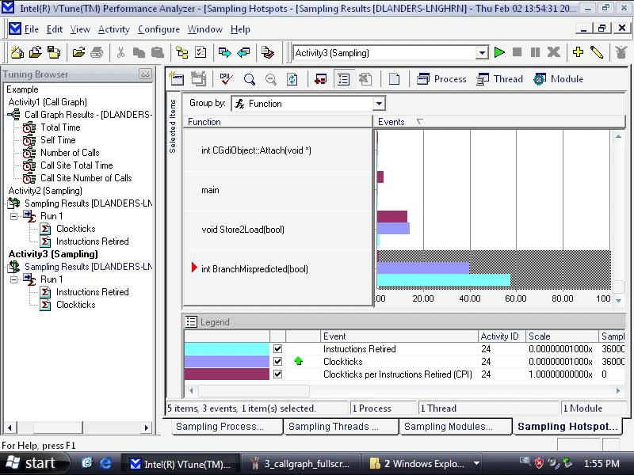Click the maroon CPI color swatch

227,374
